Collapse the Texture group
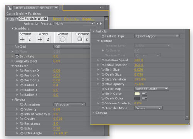Screen dimensions: 193x139 [98, 41]
